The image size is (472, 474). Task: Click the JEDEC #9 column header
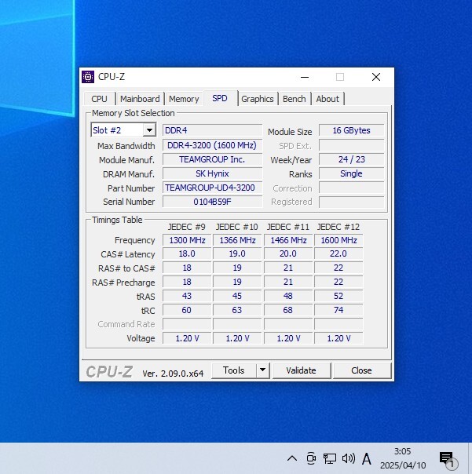[x=187, y=227]
